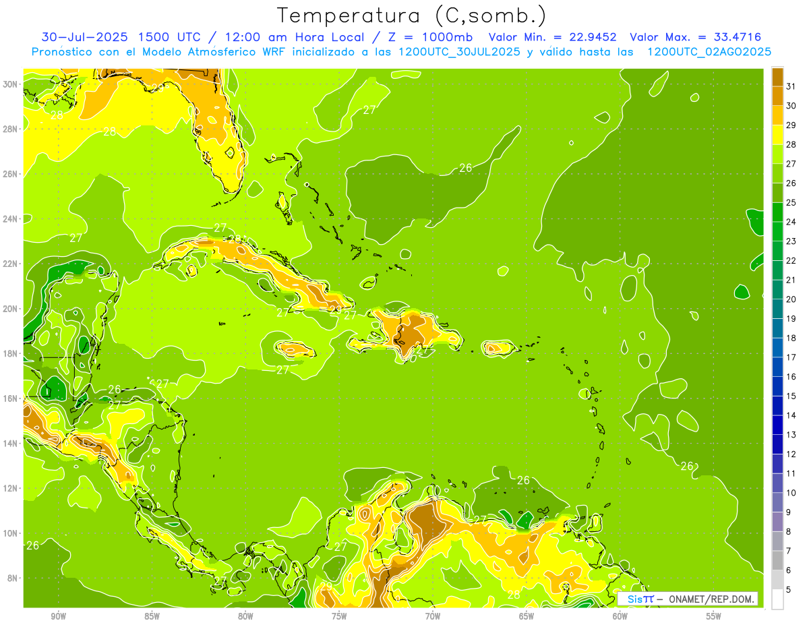Click the 90W longitude axis label

click(58, 616)
